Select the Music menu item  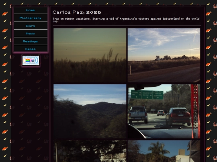(x=31, y=34)
